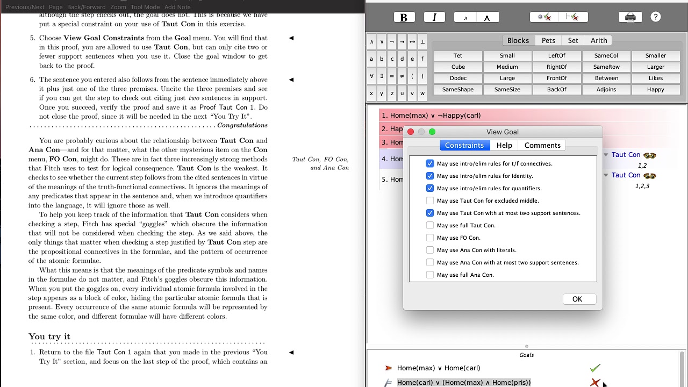Enable May use FO Con

(x=430, y=238)
